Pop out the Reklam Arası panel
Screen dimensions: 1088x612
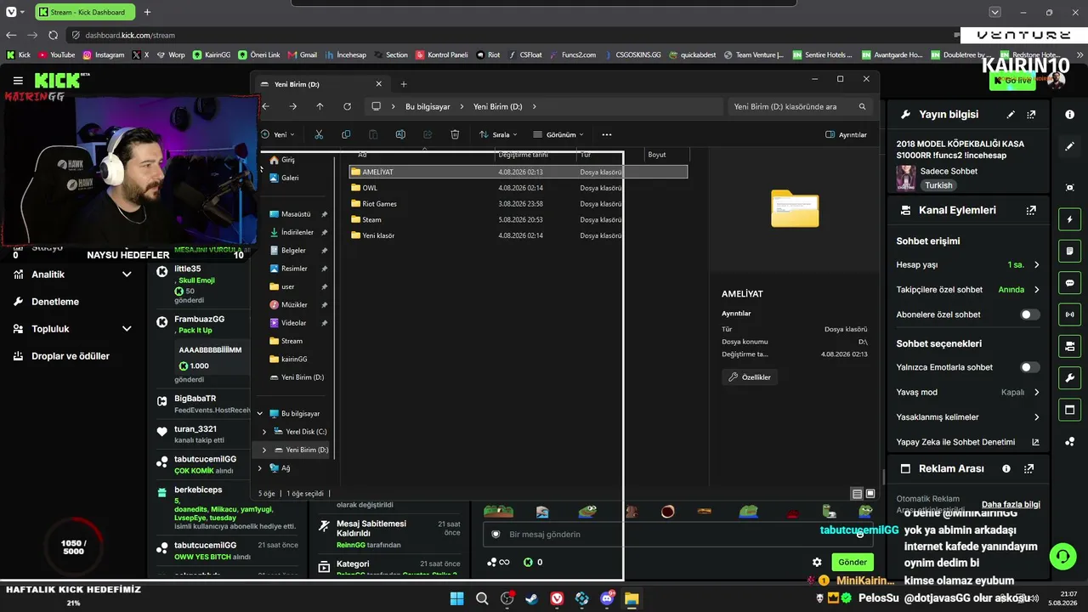pos(1029,468)
